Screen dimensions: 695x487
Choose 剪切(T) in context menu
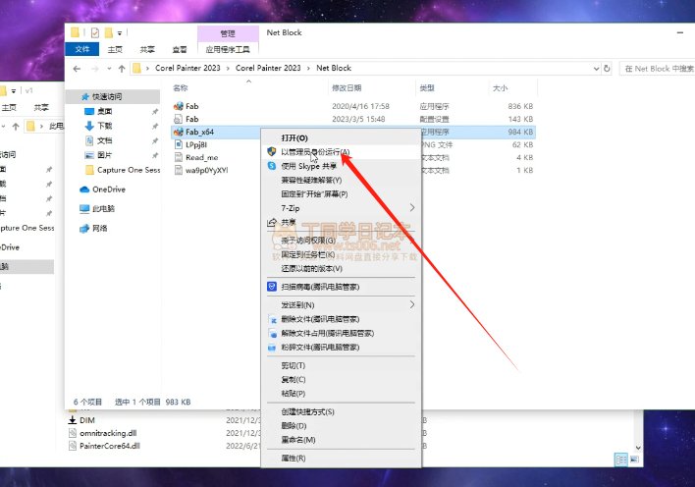click(341, 365)
